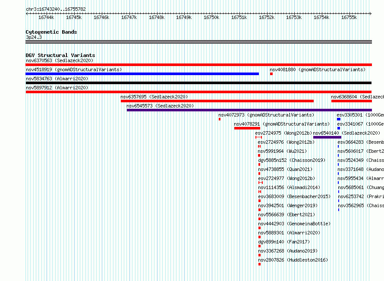Click the nsv4072973 gnomAD variant label
This screenshot has width=384, height=281.
click(x=266, y=115)
